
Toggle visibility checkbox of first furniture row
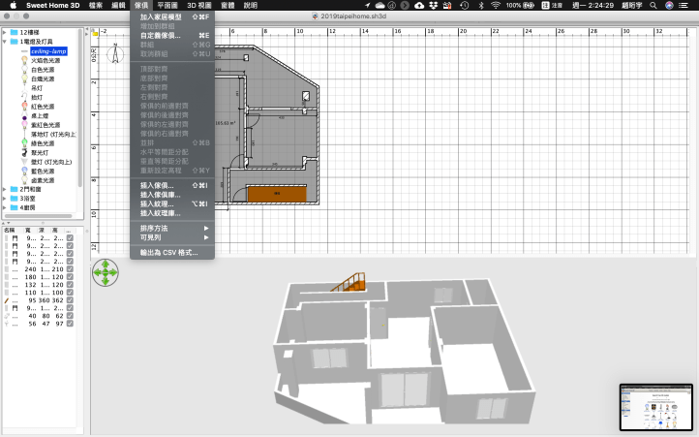coord(70,236)
